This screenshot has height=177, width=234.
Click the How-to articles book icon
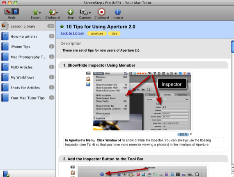[5, 36]
